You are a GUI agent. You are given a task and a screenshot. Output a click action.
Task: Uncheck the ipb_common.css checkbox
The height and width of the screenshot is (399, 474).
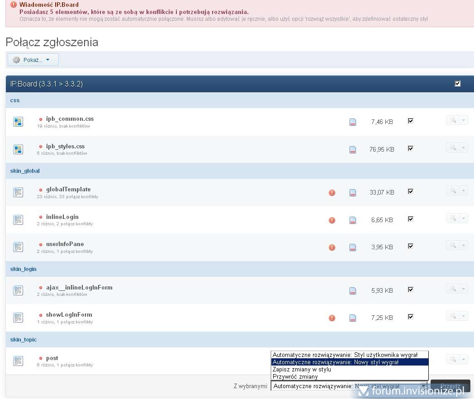pyautogui.click(x=411, y=121)
